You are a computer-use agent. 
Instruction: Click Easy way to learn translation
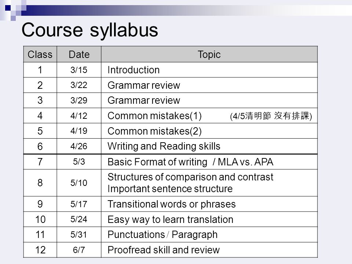[170, 219]
